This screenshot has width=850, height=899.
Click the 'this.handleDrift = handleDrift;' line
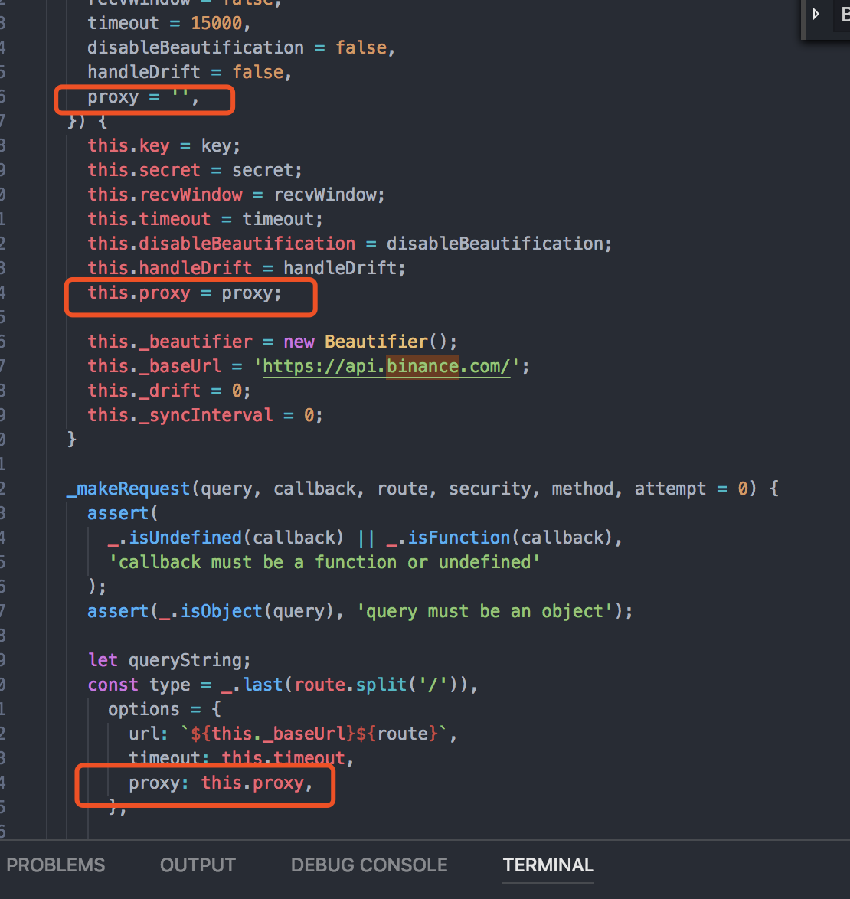click(247, 268)
